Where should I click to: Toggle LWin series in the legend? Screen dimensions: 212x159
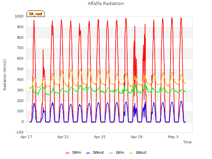click(x=117, y=152)
